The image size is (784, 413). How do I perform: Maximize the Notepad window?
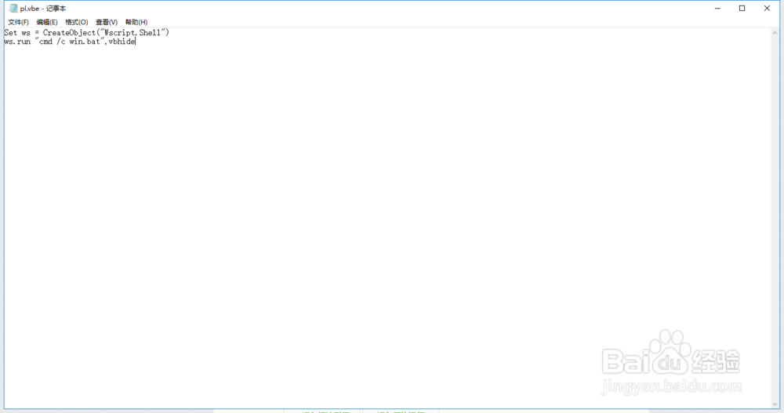(742, 9)
